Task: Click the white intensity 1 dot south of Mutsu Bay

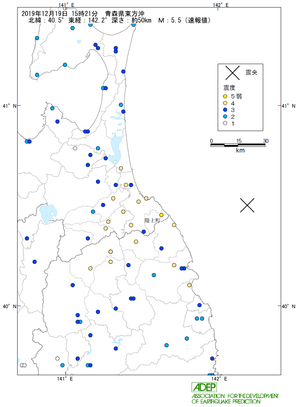Action: point(75,148)
